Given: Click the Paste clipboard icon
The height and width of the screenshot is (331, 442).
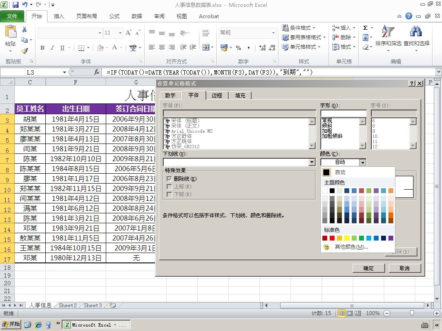Looking at the screenshot, I should coord(10,31).
